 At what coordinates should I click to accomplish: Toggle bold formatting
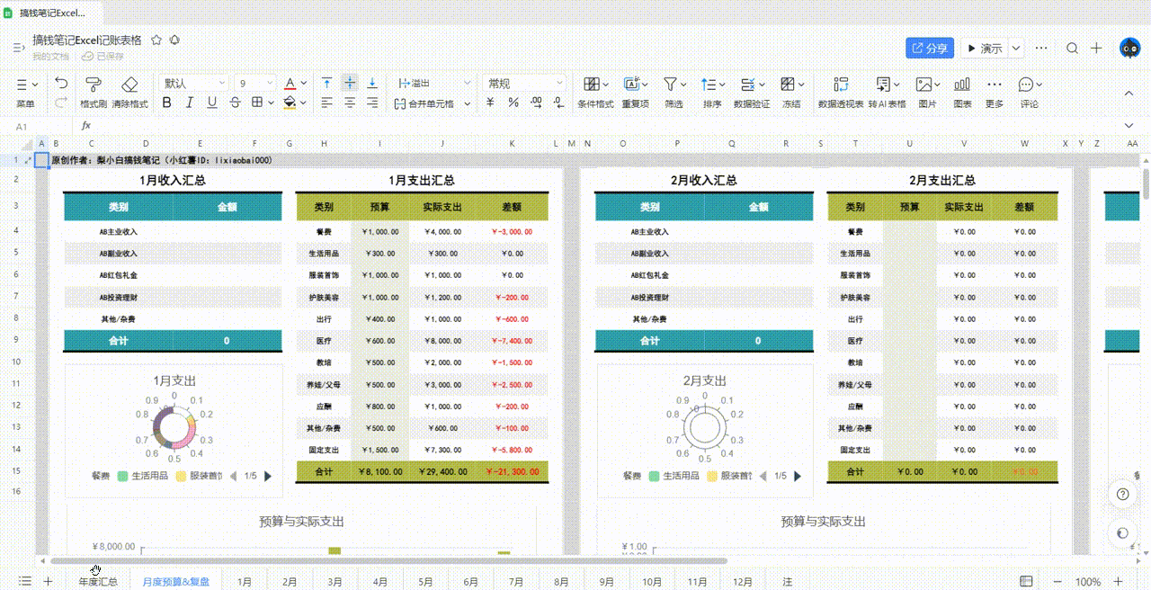(166, 103)
